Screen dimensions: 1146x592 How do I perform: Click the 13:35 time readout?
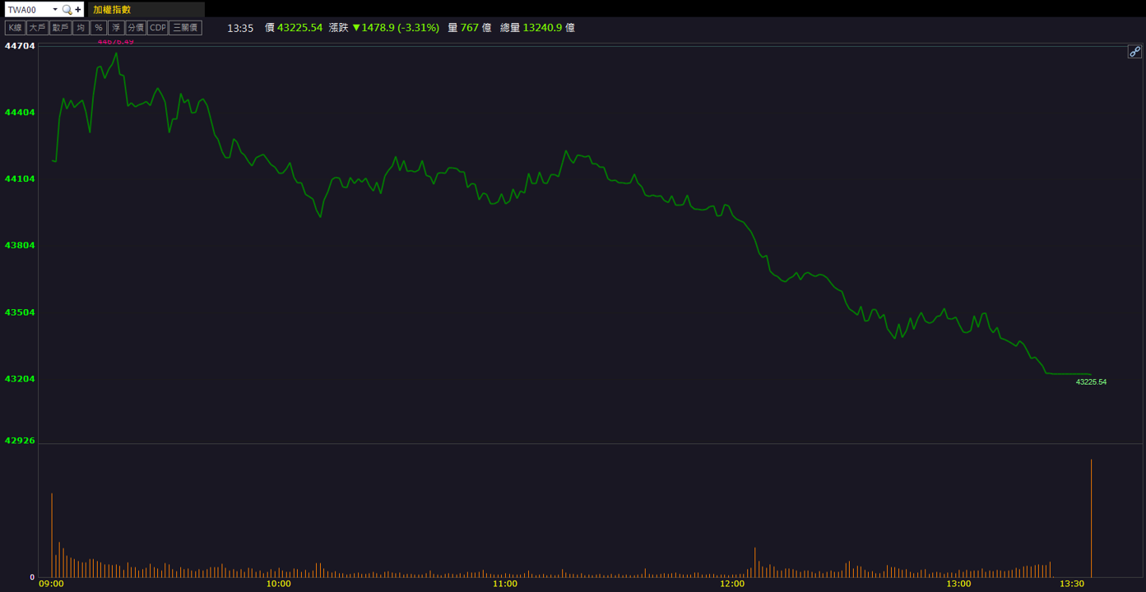click(240, 28)
